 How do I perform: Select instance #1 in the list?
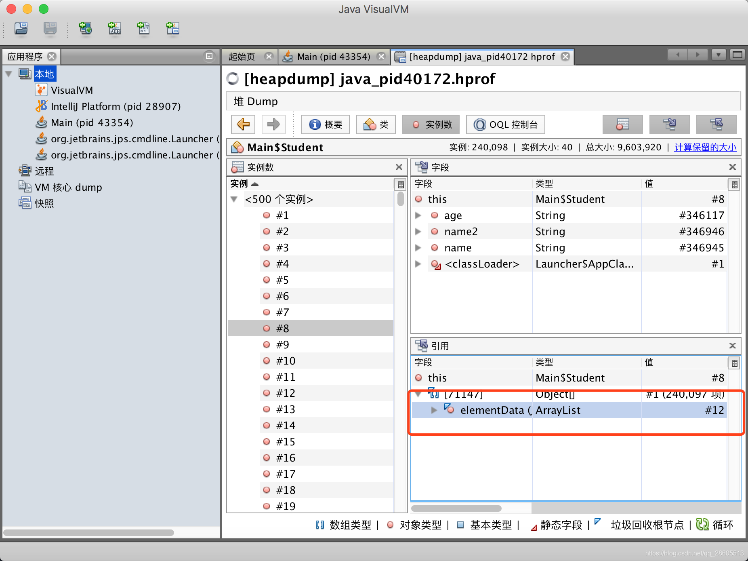[311, 215]
